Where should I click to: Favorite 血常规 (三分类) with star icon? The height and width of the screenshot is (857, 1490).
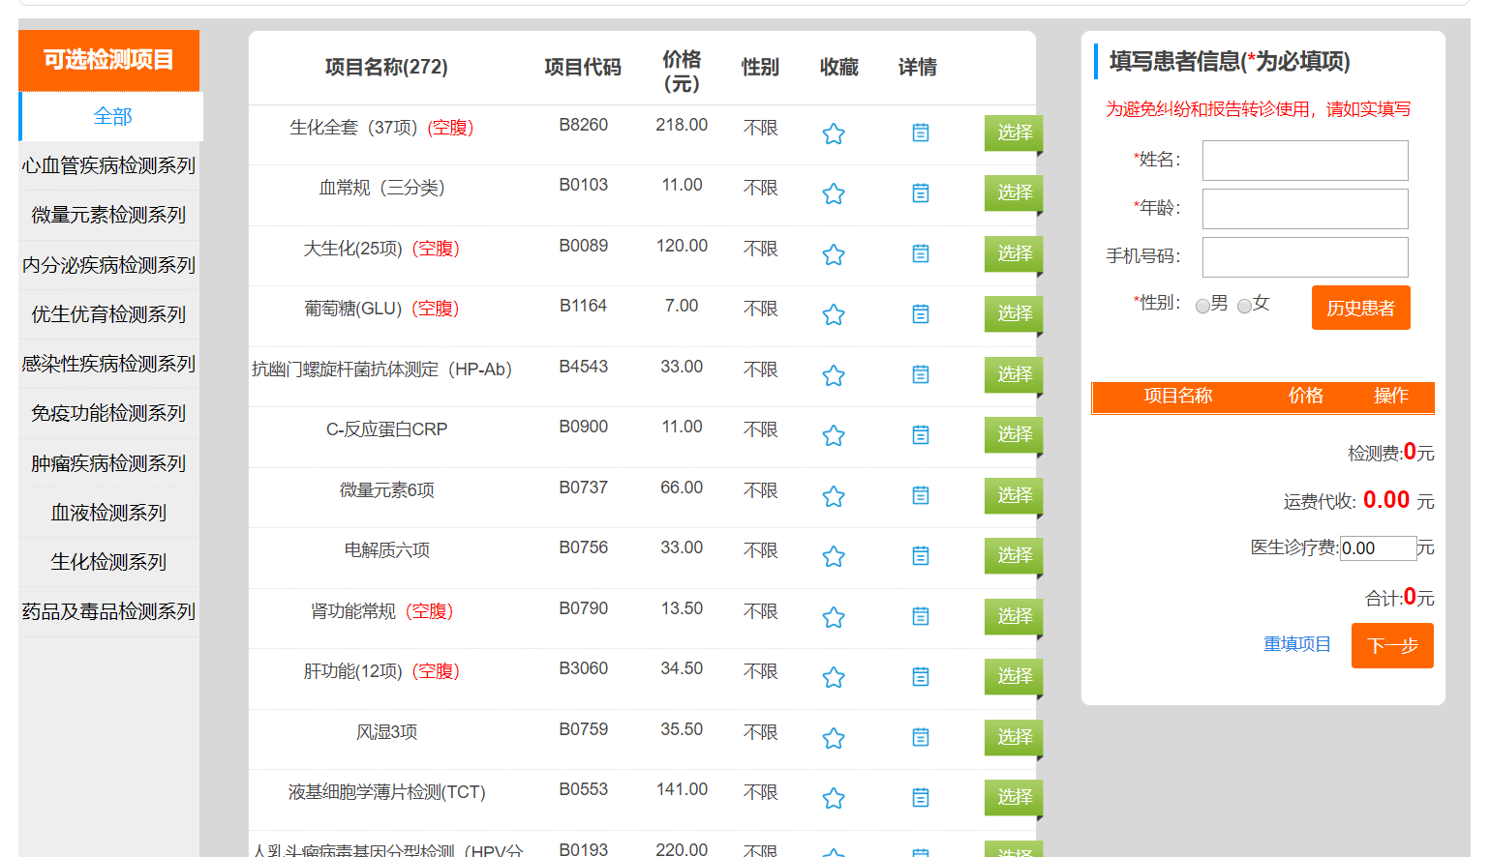[834, 194]
